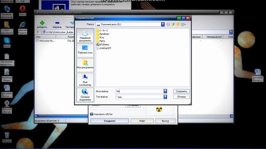The image size is (266, 149).
Task: Select Рабочий стол in places bar
Action: (x=85, y=50)
